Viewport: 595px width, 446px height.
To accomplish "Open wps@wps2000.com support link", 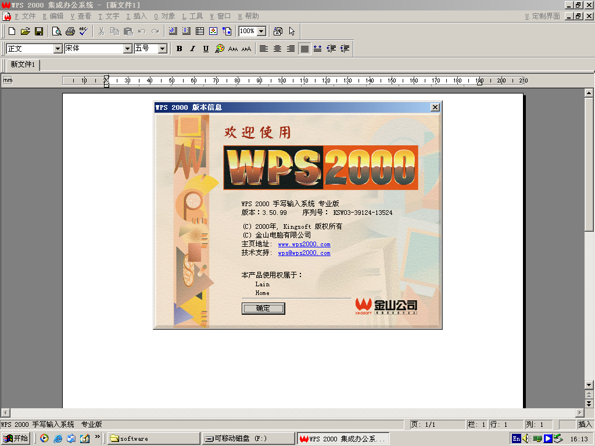I will coord(304,253).
